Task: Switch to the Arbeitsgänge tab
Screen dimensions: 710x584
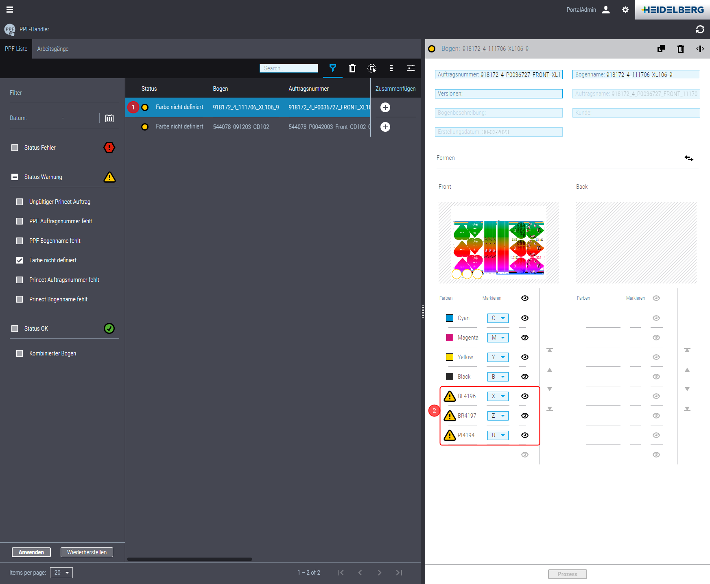Action: (x=53, y=49)
